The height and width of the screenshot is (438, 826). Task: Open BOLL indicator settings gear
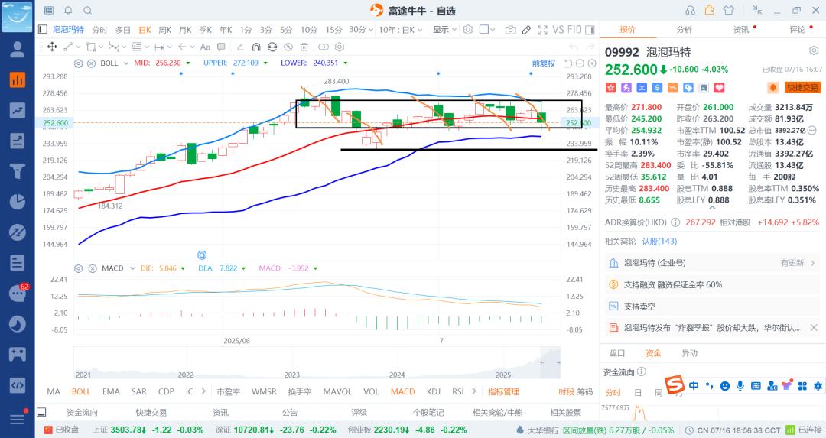pos(78,63)
